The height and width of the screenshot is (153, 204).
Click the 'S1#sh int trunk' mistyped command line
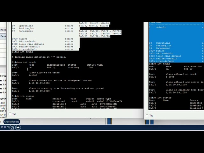point(22,52)
